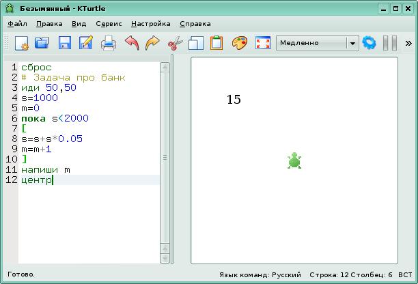Paste from the clipboard icon
Screen dimensions: 418x284
click(217, 43)
